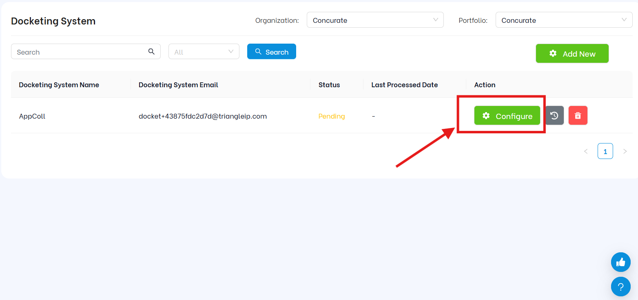This screenshot has height=300, width=638.
Task: Select page 1 in pagination
Action: 605,151
